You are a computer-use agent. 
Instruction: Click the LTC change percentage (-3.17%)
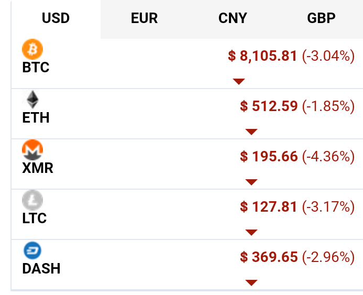(x=328, y=207)
